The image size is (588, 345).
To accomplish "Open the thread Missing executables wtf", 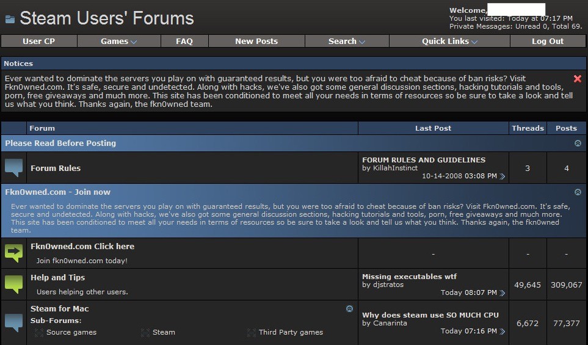I will click(410, 277).
